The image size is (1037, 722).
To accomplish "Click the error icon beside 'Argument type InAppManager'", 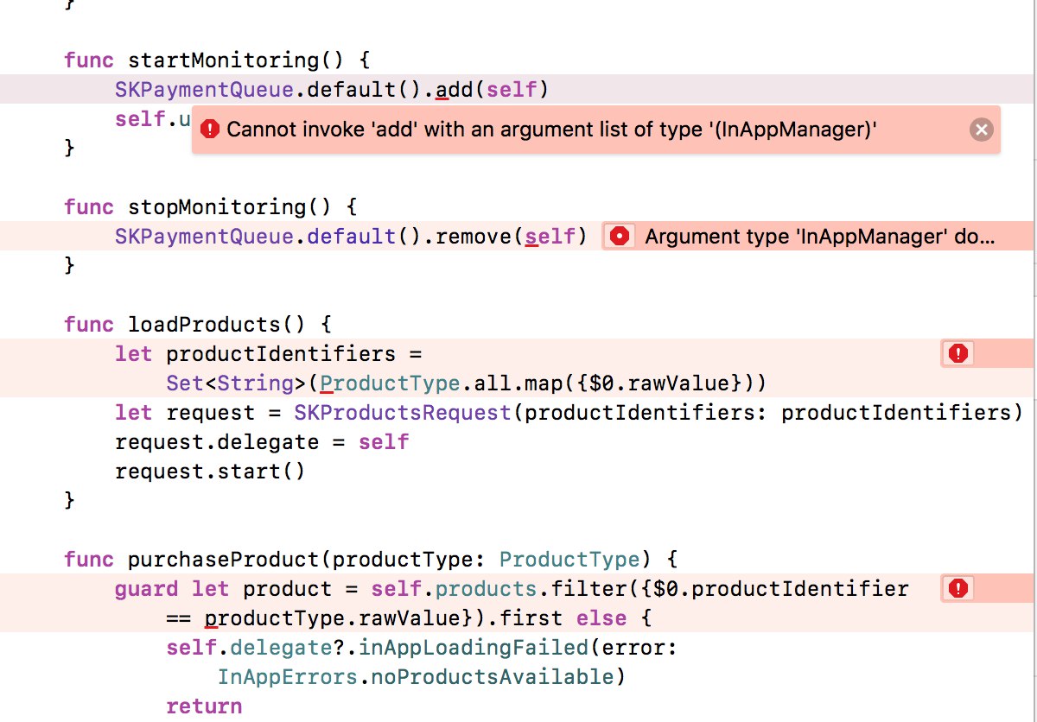I will (619, 237).
